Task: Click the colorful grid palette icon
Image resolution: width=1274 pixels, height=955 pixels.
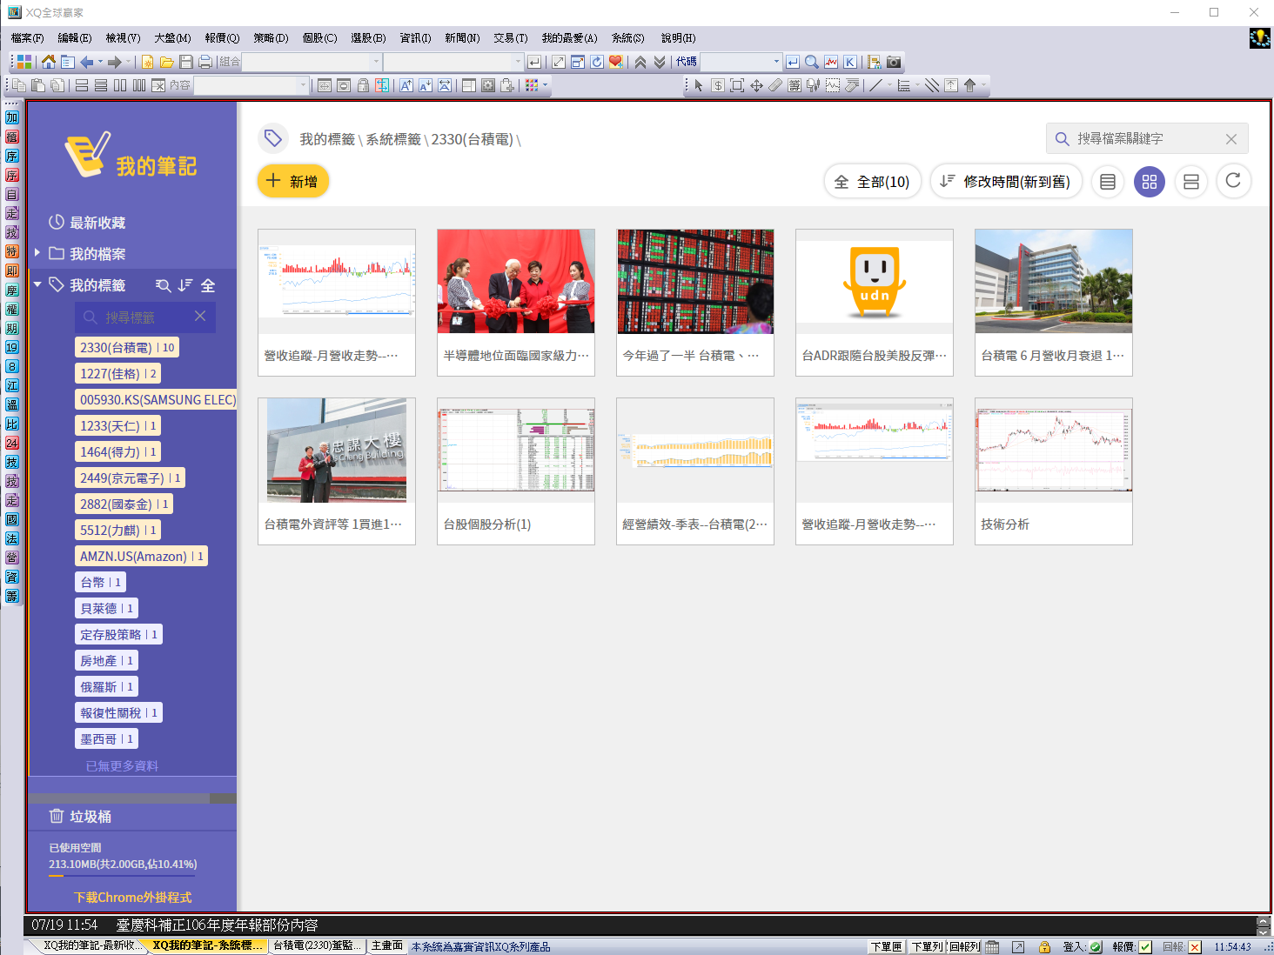Action: pos(532,85)
